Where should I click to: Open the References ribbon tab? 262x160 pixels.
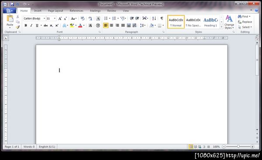point(76,11)
